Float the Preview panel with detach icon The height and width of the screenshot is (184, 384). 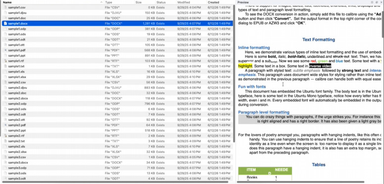[x=377, y=2]
